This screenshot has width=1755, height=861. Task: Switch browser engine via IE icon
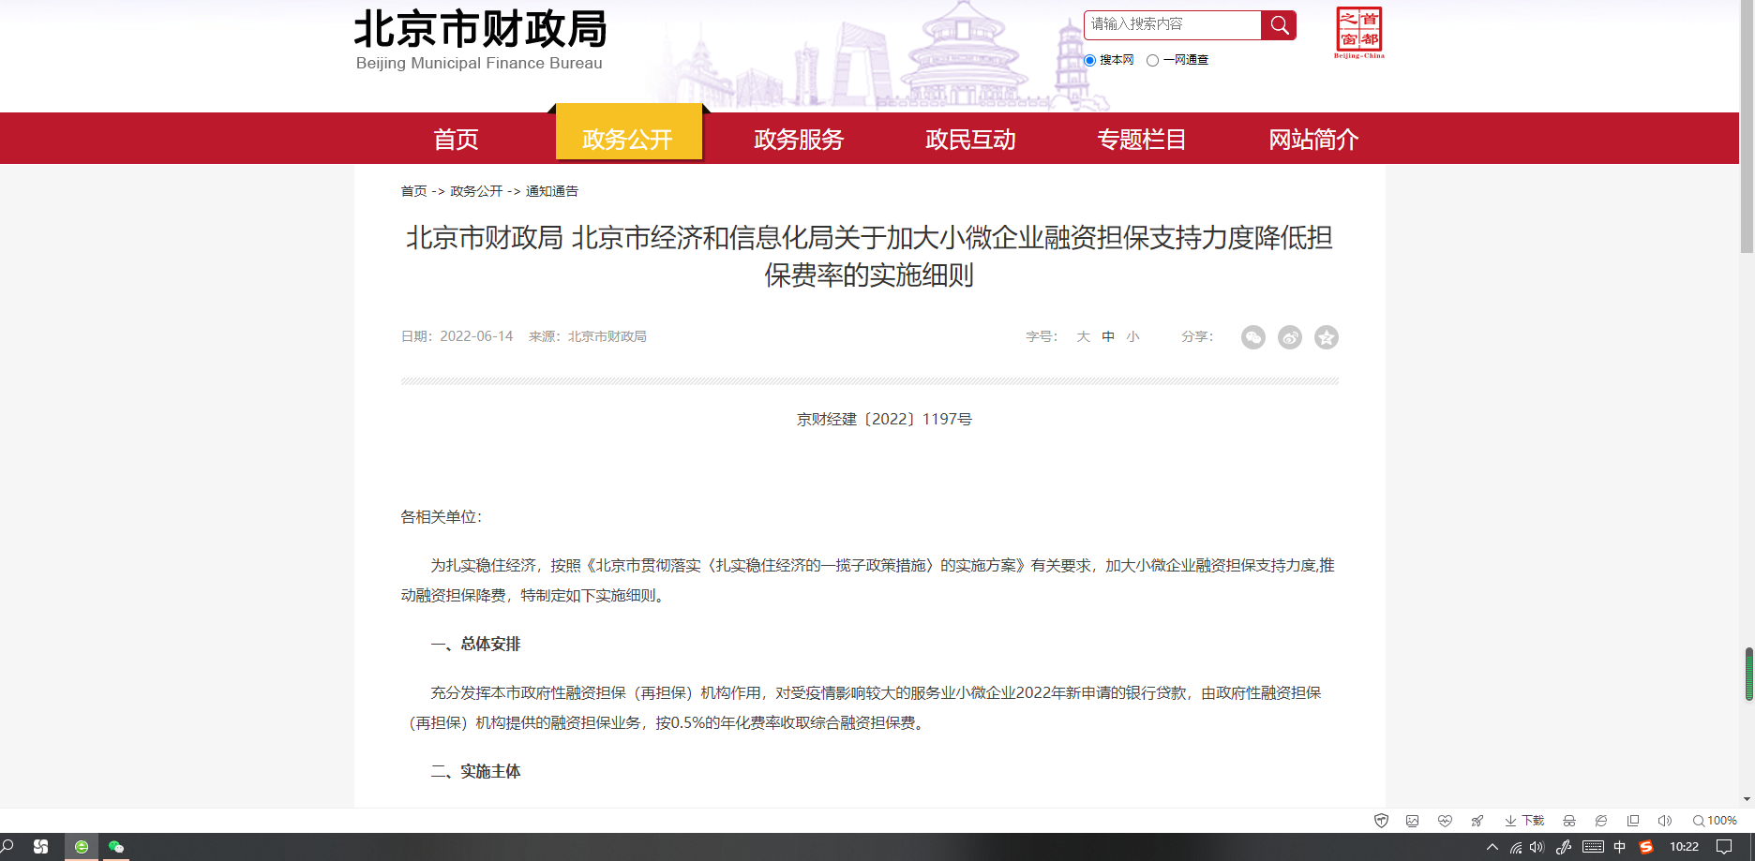coord(1601,821)
